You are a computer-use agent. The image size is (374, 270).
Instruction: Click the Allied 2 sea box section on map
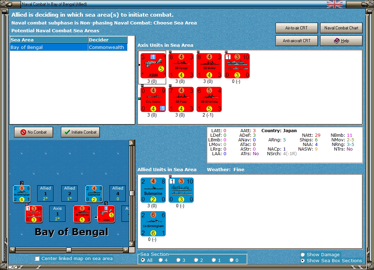pyautogui.click(x=69, y=193)
